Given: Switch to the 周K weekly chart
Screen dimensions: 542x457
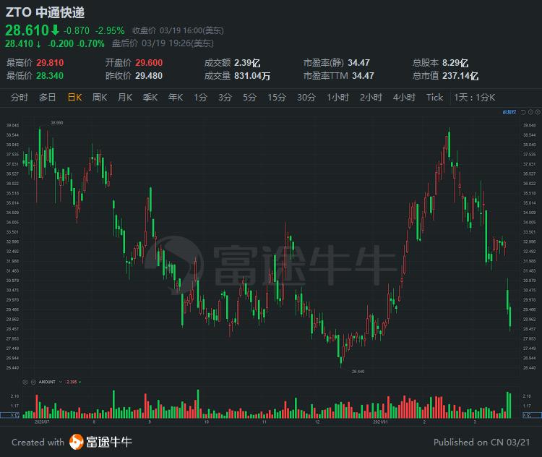Looking at the screenshot, I should click(100, 98).
